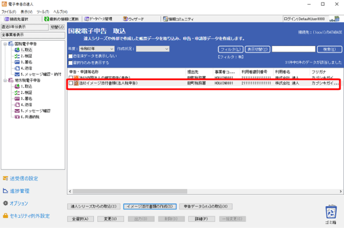The image size is (344, 228).
Task: Open the ファイル(F) menu
Action: (9, 12)
